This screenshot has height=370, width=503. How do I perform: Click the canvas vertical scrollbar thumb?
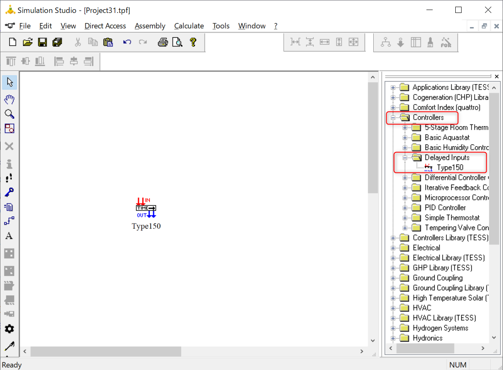[x=372, y=137]
